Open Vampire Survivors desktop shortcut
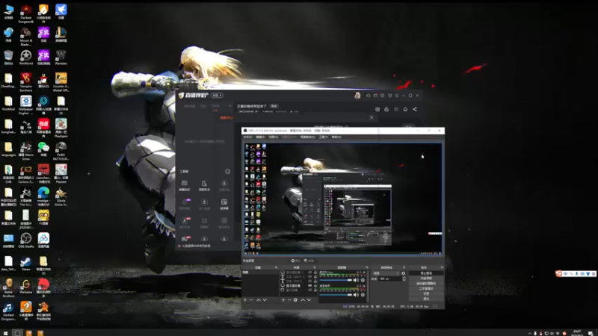 tap(26, 81)
